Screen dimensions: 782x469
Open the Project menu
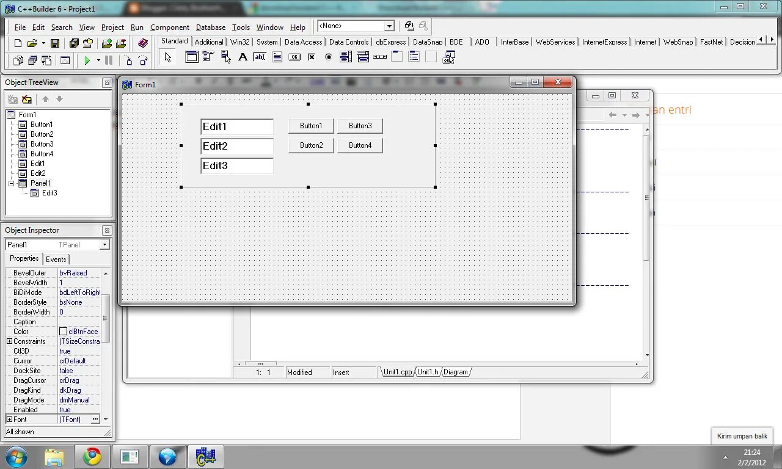point(112,27)
